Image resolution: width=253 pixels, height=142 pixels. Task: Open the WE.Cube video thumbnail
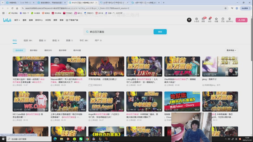[x=30, y=101]
